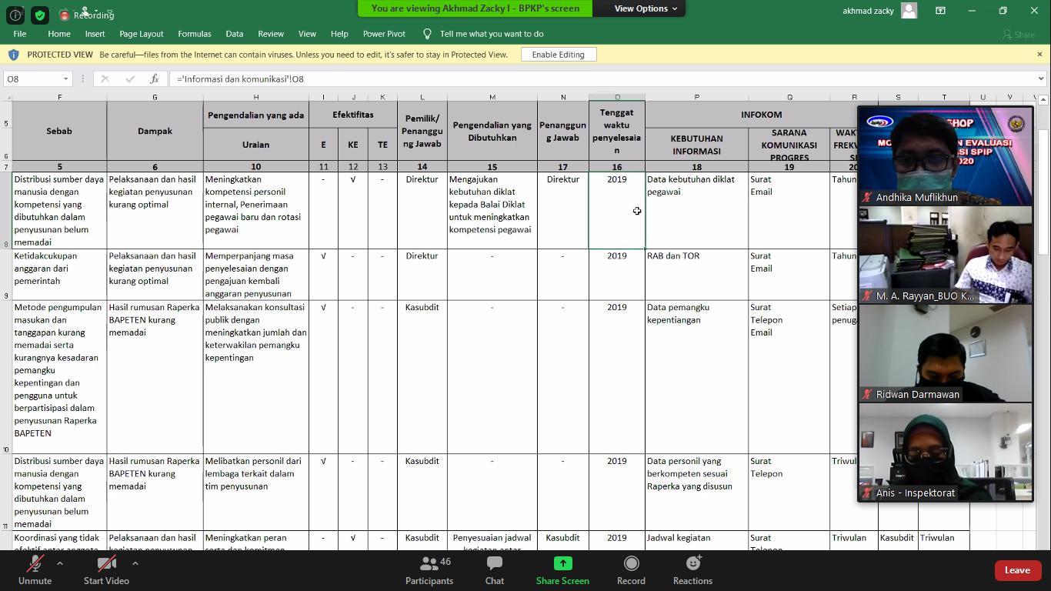Click the 'KEBUTUHAN INFORMASI' header cell
This screenshot has height=591, width=1051.
pyautogui.click(x=696, y=145)
